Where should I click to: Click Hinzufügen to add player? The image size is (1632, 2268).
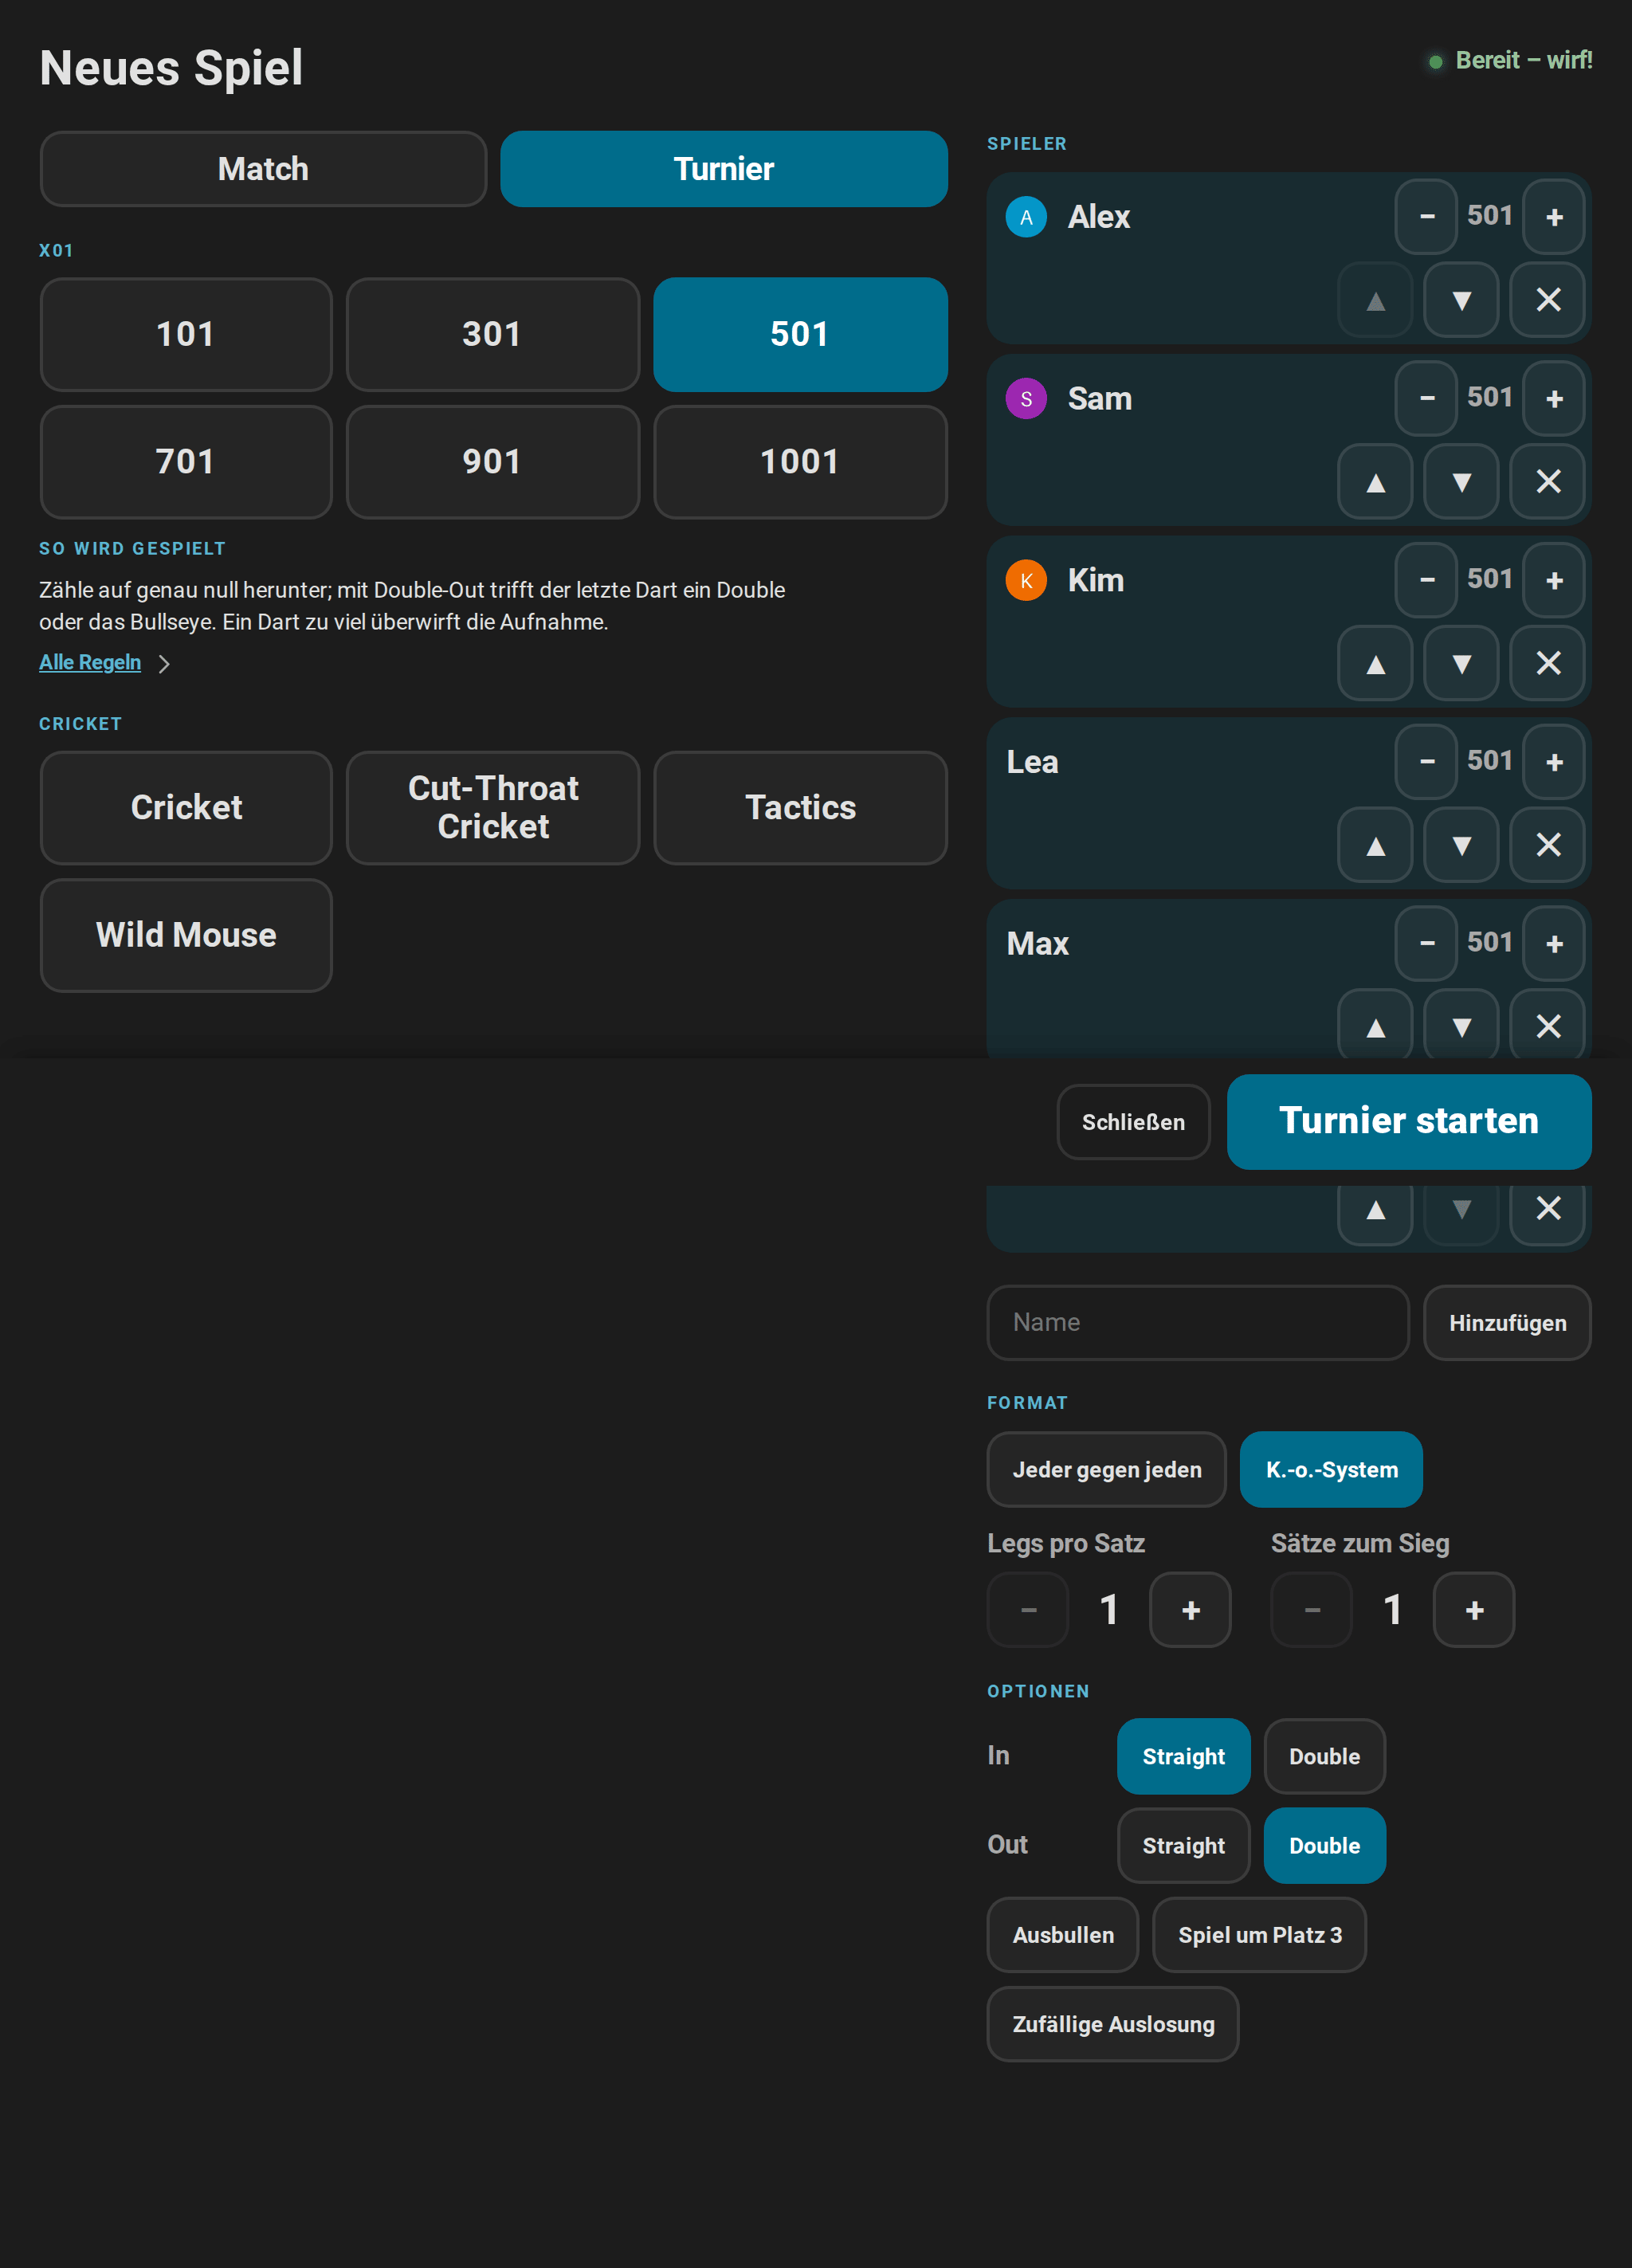(1507, 1323)
